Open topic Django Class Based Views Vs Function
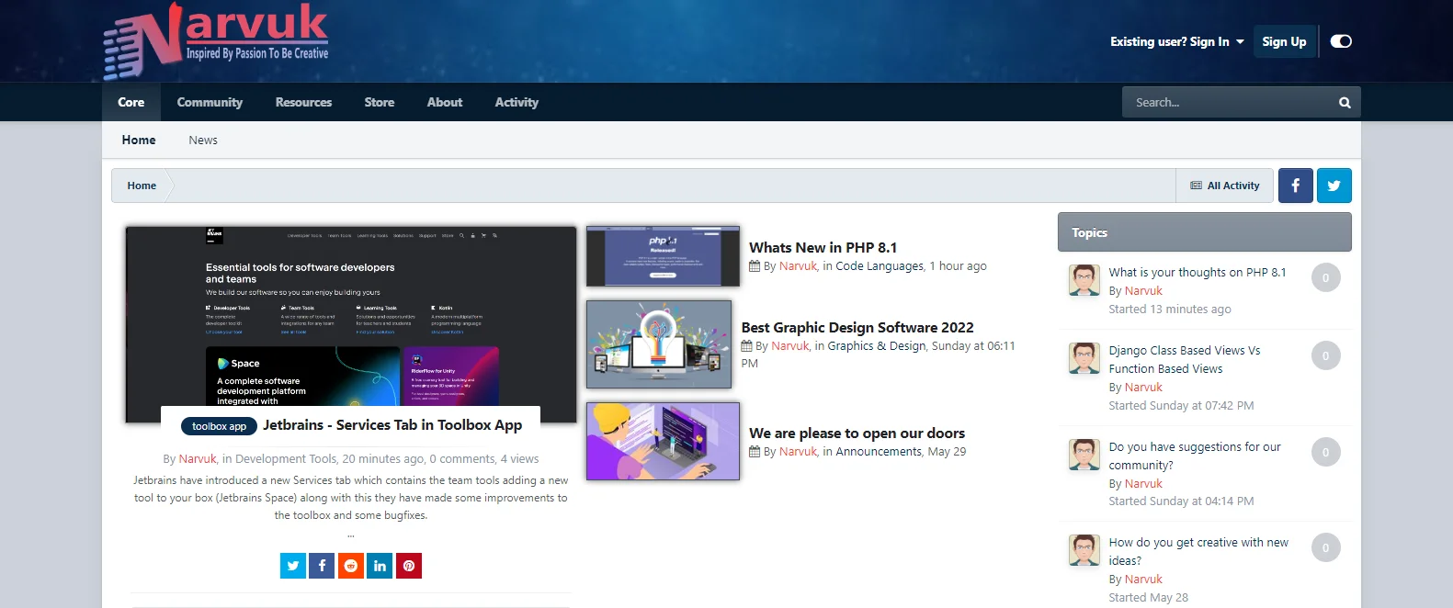 pyautogui.click(x=1185, y=360)
